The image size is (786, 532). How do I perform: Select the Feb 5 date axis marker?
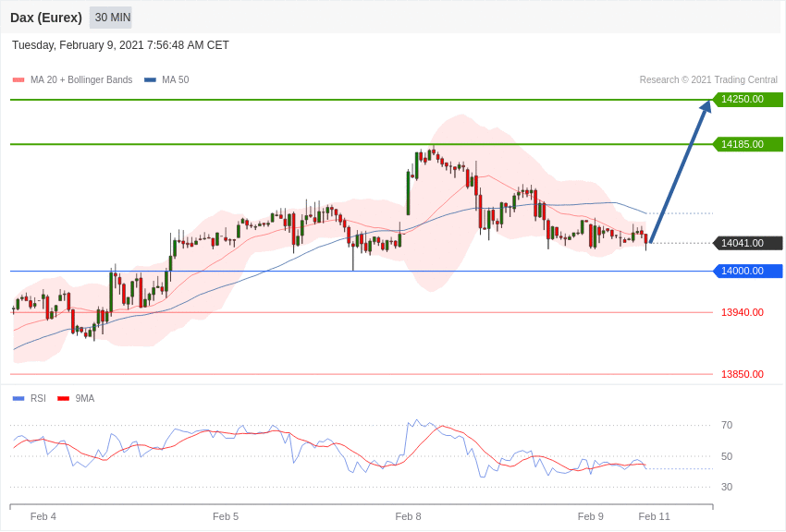coord(226,516)
